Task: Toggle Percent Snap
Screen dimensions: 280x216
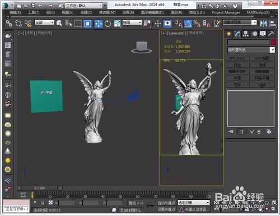Action: click(x=197, y=24)
